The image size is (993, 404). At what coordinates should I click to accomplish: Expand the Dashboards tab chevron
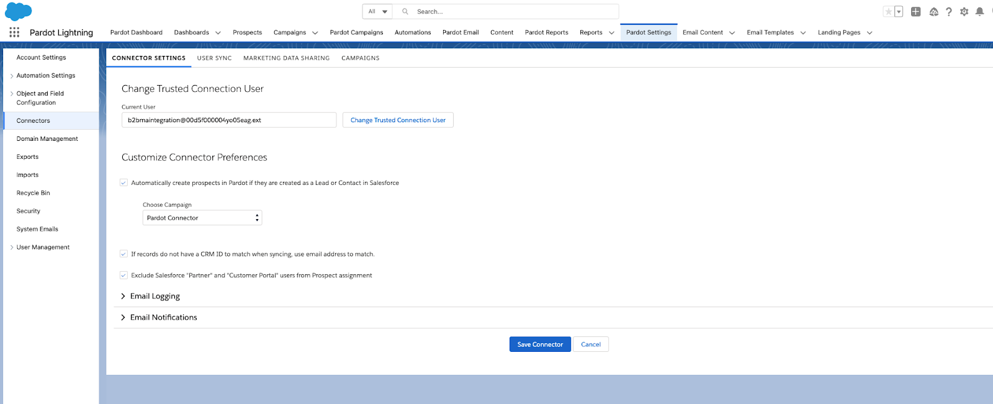point(218,33)
